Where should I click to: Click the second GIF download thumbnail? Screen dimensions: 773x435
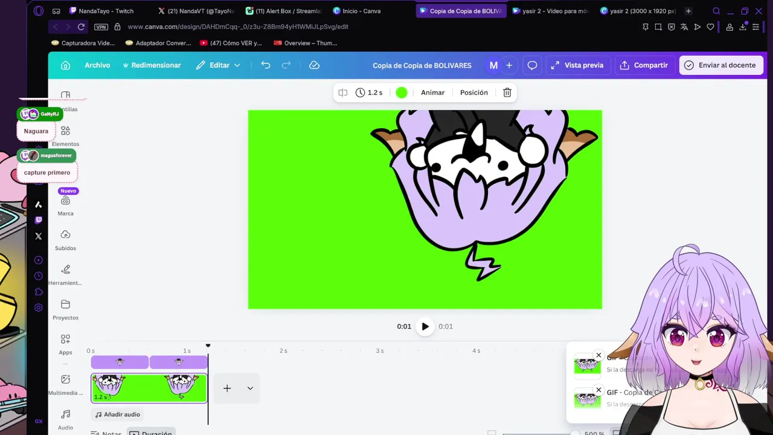coord(587,399)
